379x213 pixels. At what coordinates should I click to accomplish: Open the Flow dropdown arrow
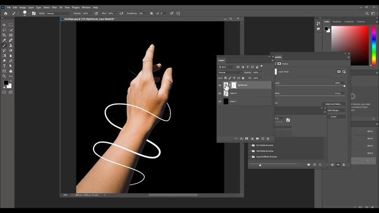coord(115,14)
